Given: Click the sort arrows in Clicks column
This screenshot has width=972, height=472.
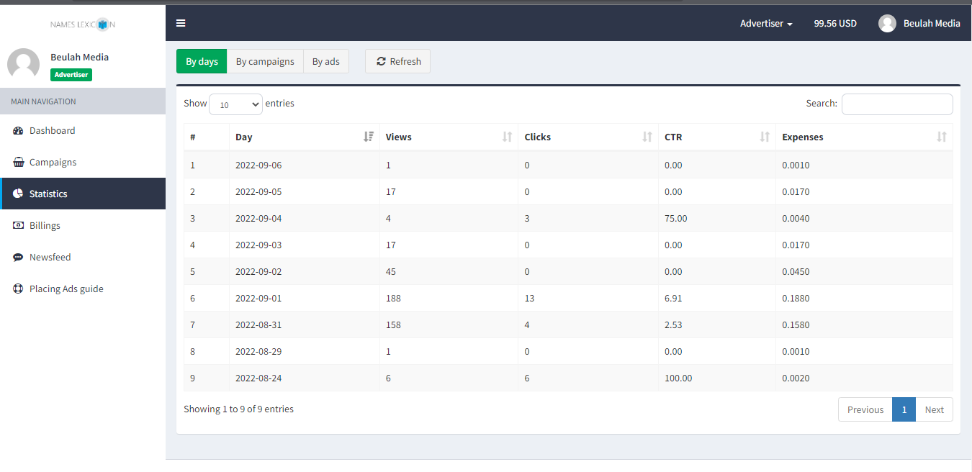Looking at the screenshot, I should (x=647, y=137).
